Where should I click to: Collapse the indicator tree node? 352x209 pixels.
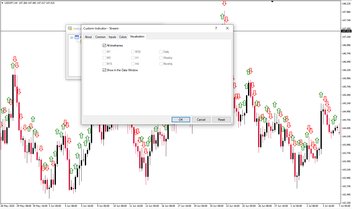[x=72, y=37]
